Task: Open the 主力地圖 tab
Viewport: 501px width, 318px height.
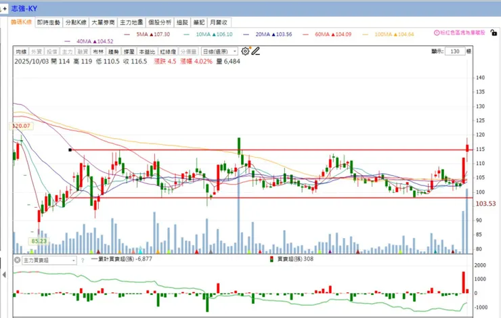Action: [131, 22]
